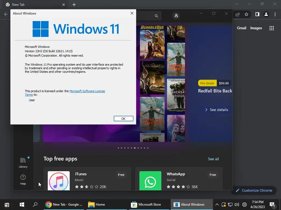This screenshot has height=210, width=281.
Task: Switch to Home File Explorer taskbar item
Action: point(106,205)
